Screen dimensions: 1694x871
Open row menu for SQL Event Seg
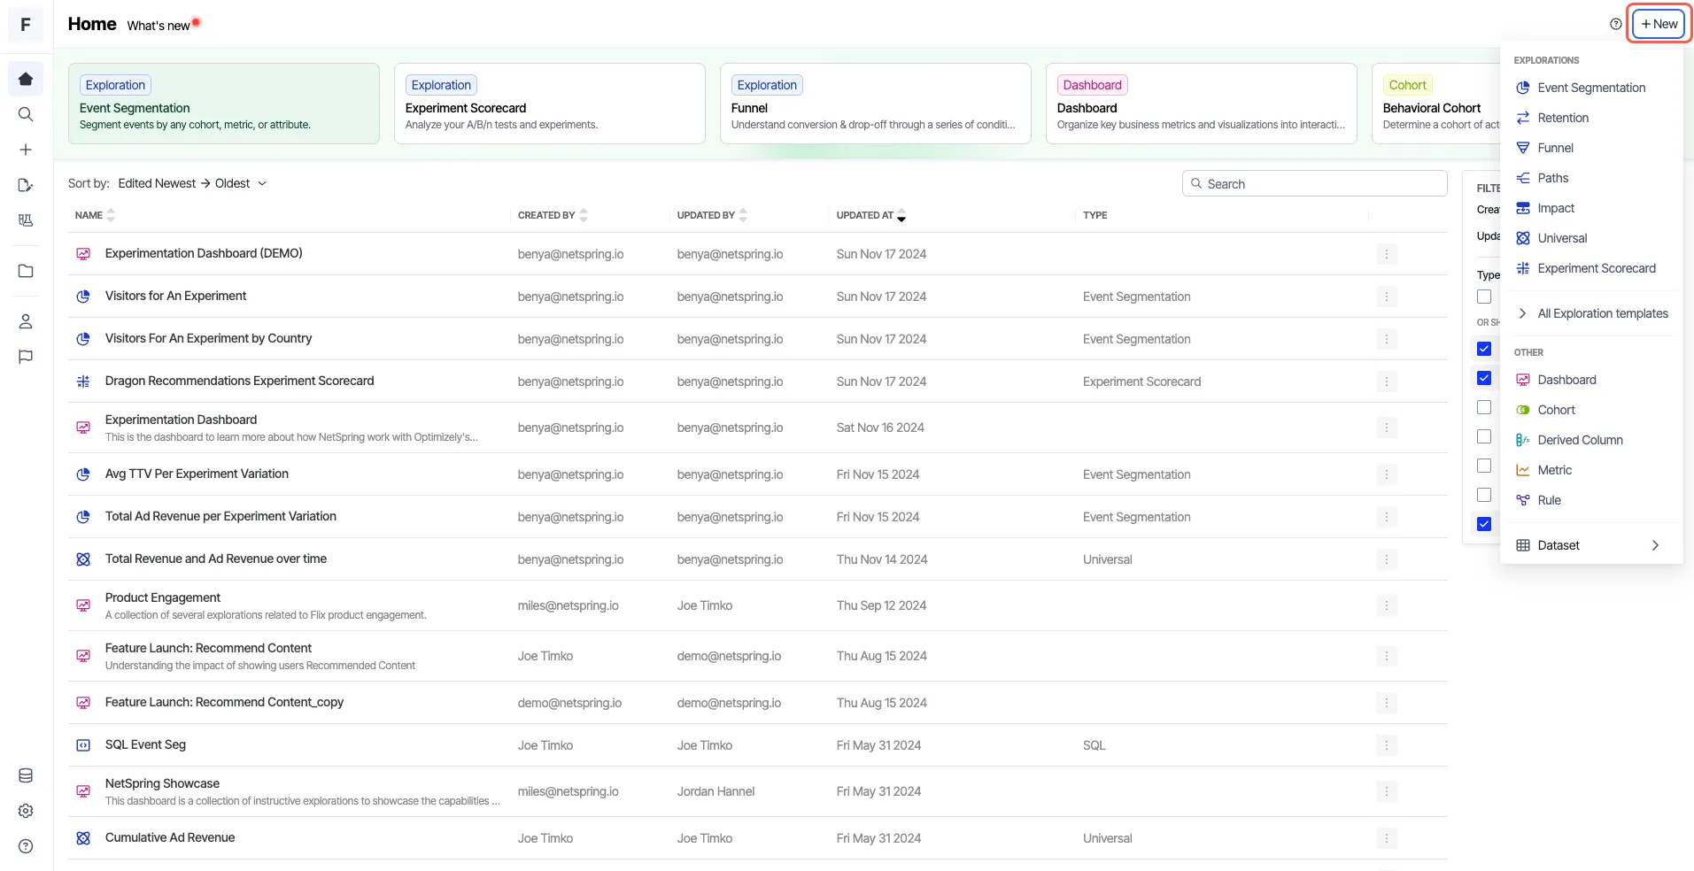click(x=1387, y=745)
